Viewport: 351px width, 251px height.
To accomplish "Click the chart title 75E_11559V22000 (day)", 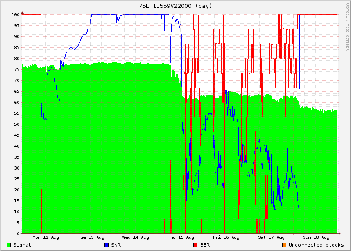I will tap(175, 6).
